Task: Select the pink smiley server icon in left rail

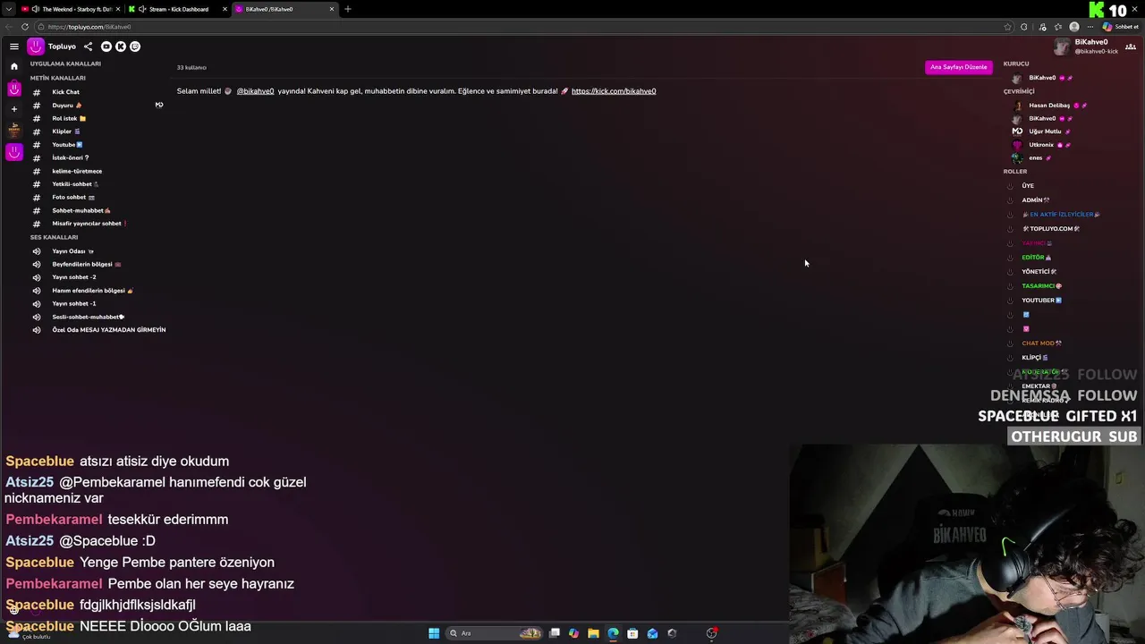Action: tap(14, 152)
